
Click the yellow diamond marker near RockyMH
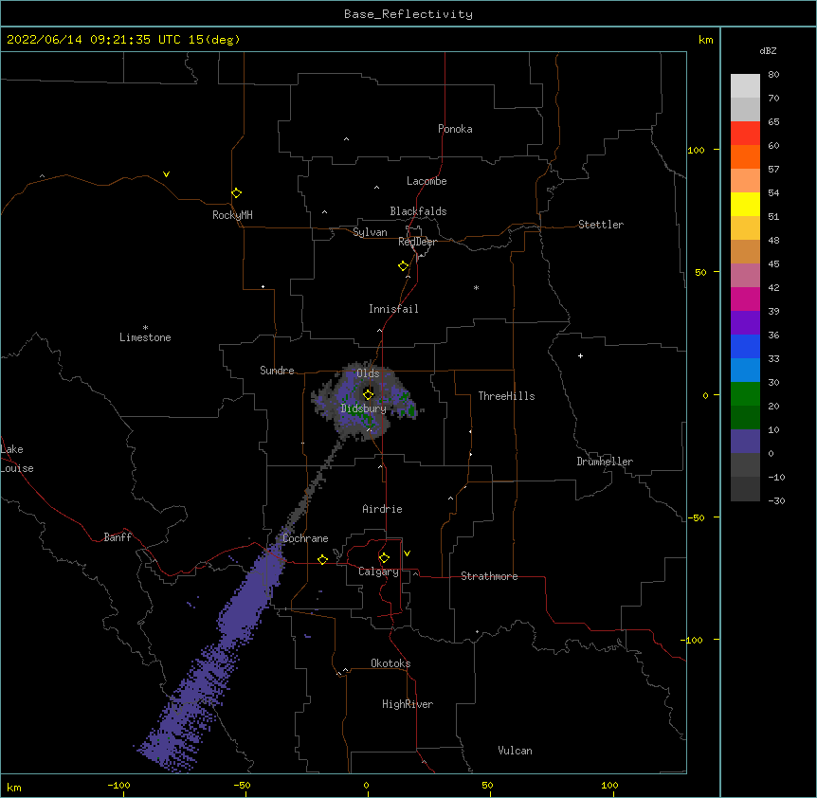point(236,193)
